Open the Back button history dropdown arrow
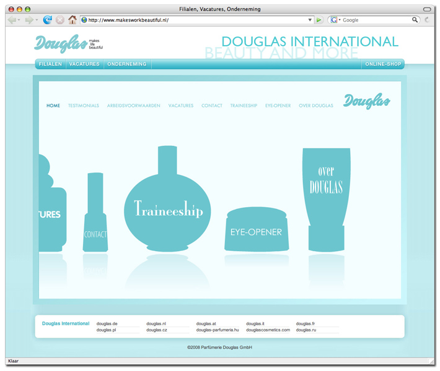The height and width of the screenshot is (371, 440). tap(19, 20)
